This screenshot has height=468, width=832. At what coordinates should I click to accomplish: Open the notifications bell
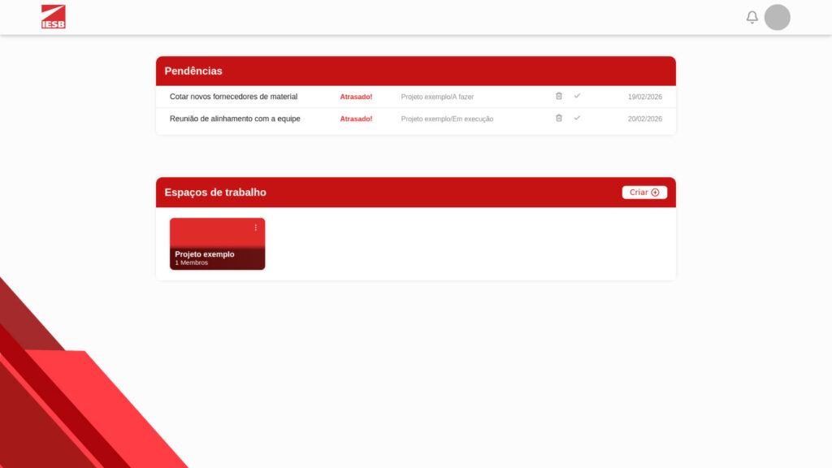pos(752,17)
